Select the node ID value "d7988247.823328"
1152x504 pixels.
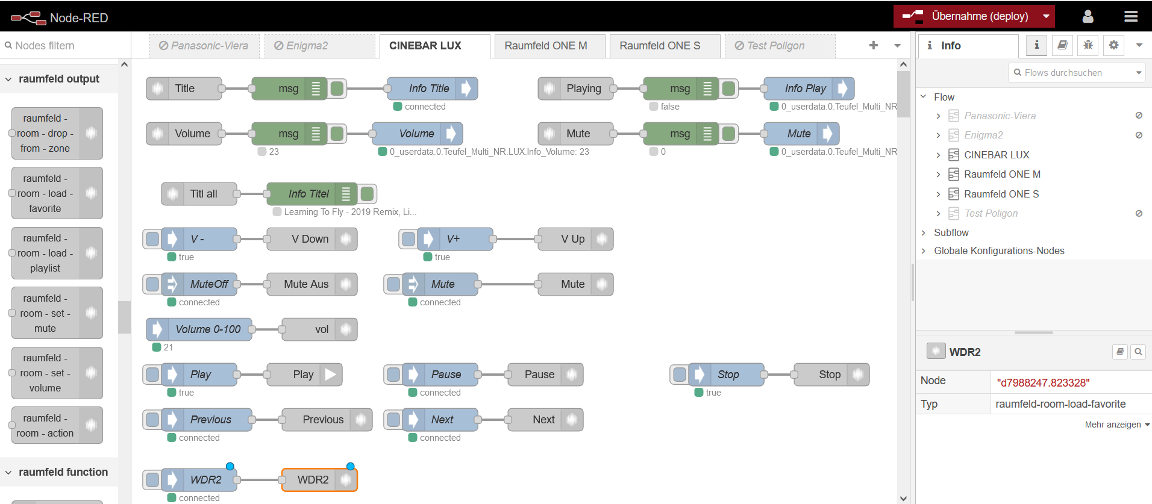click(1043, 383)
